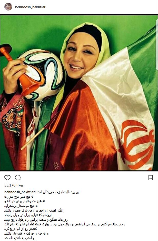The width and height of the screenshot is (158, 241).
Task: Click the caption line starting with روزهای غمگین
Action: coord(36,220)
